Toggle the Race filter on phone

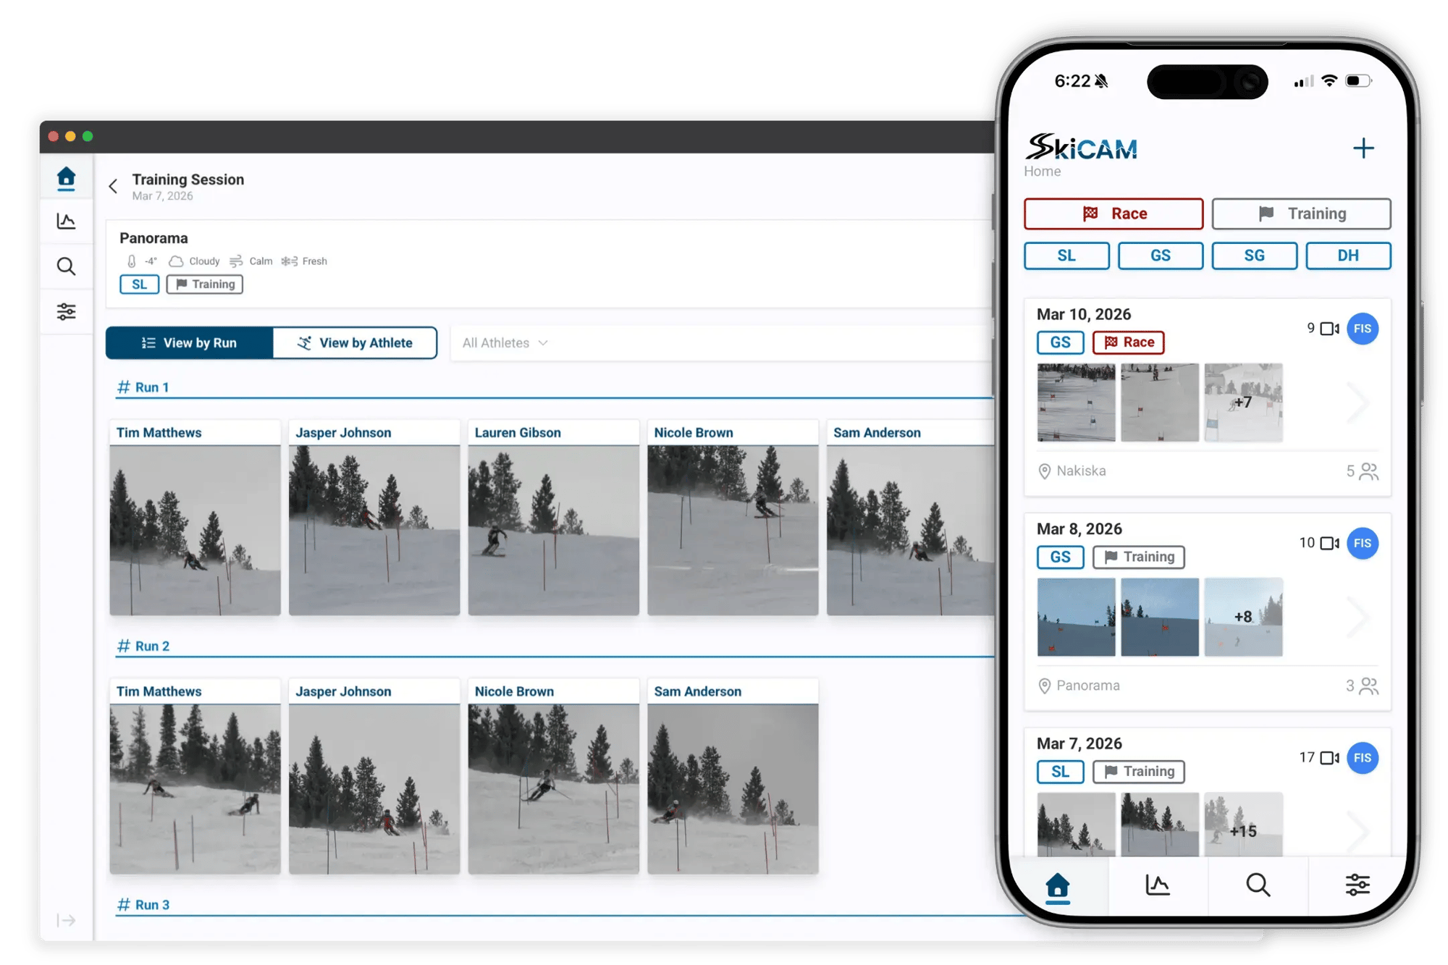coord(1114,214)
